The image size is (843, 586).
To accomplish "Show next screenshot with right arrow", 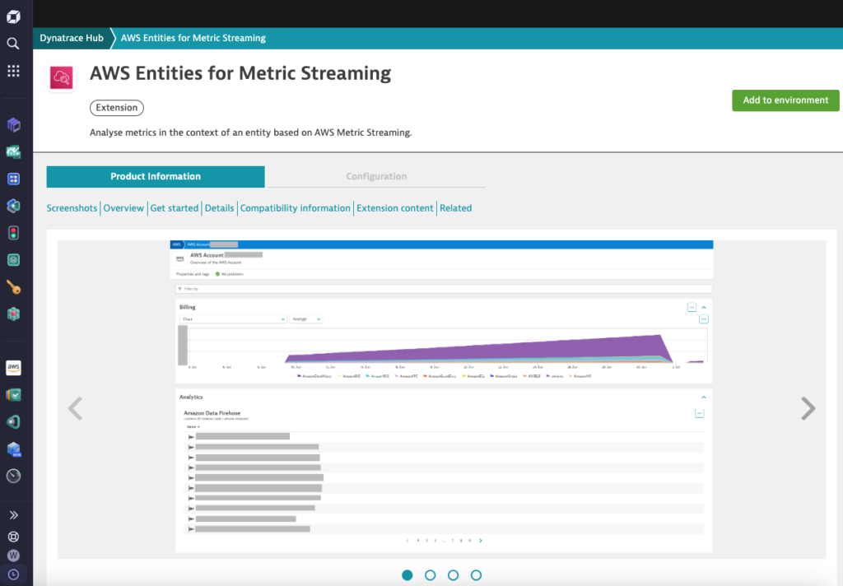I will [x=808, y=408].
